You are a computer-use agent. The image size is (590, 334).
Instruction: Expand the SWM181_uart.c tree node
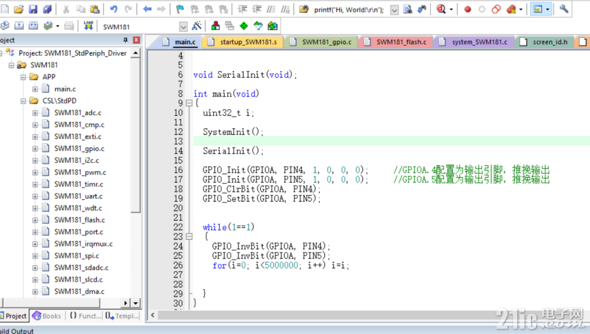35,196
